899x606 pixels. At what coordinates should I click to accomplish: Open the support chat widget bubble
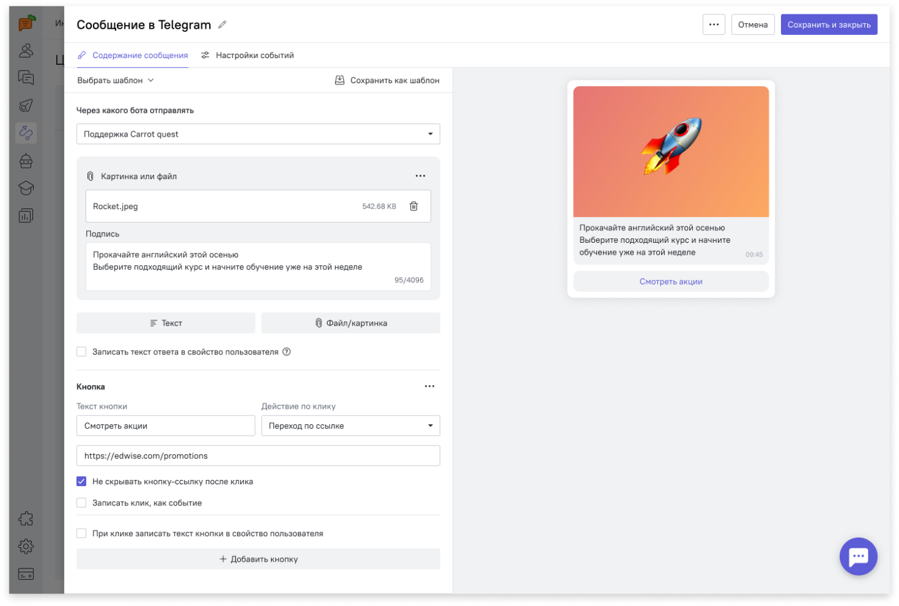click(858, 556)
